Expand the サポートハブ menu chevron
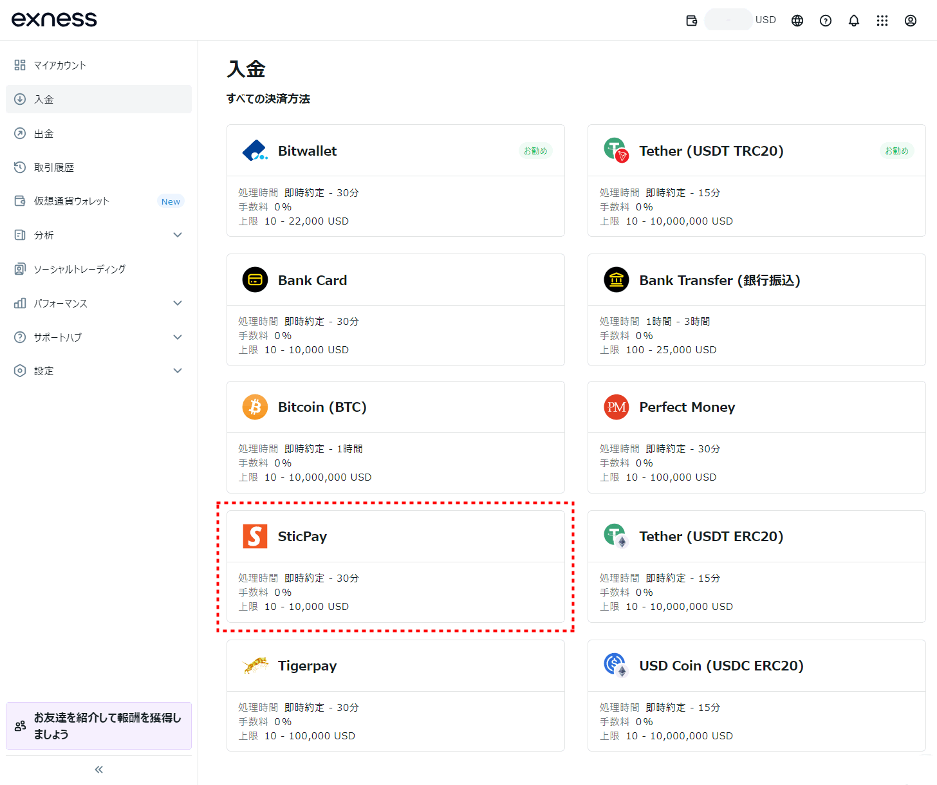Screen dimensions: 937x785 (x=178, y=337)
